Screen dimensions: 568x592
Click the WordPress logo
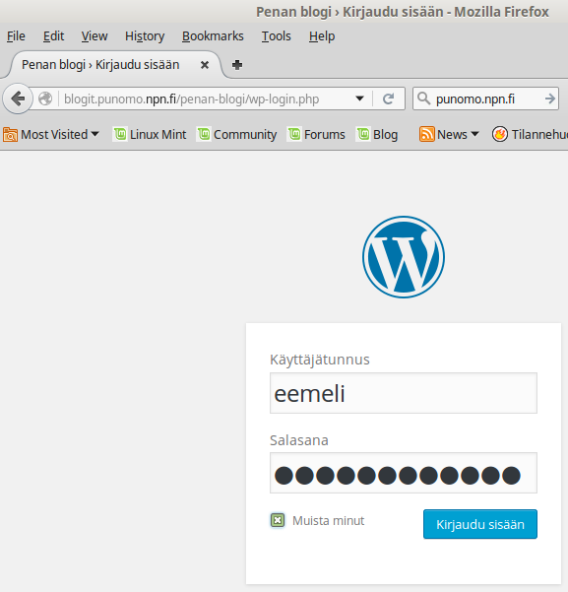(x=404, y=257)
